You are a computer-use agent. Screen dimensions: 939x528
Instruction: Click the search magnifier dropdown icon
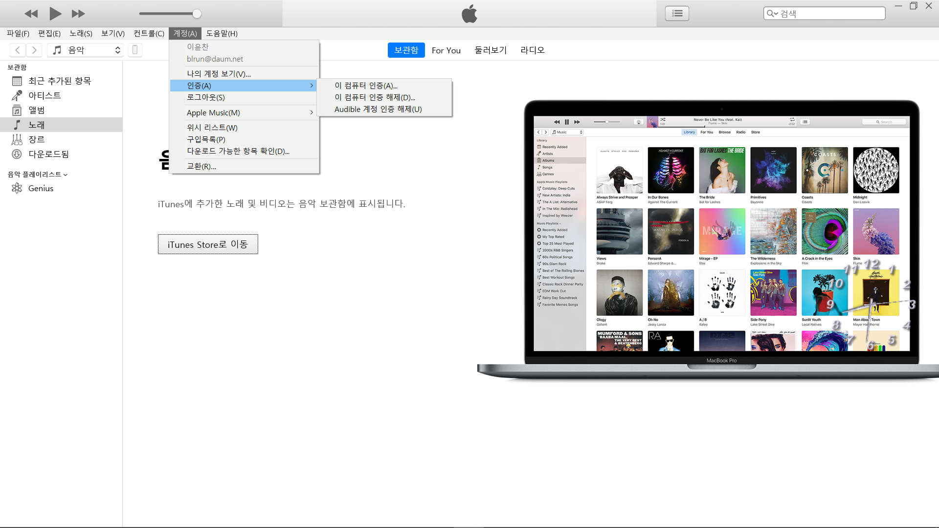tap(772, 14)
